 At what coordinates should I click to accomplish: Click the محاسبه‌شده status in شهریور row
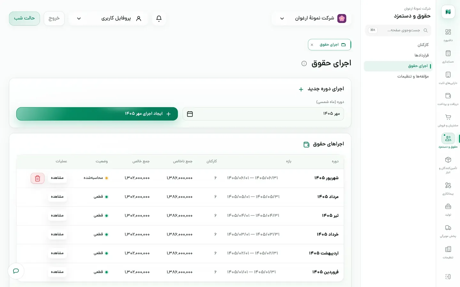pyautogui.click(x=96, y=178)
